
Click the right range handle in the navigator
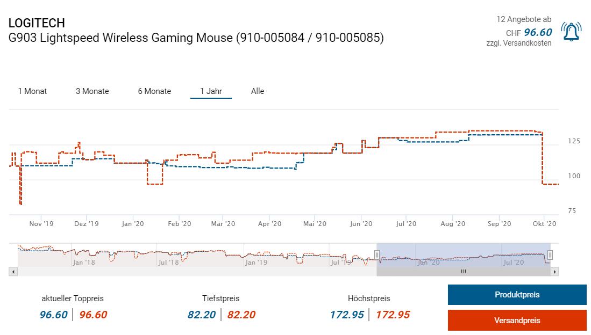click(x=550, y=254)
